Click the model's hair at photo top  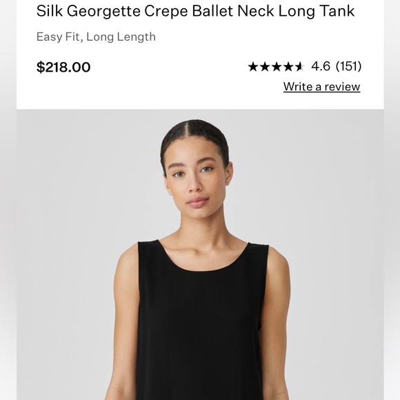195,132
